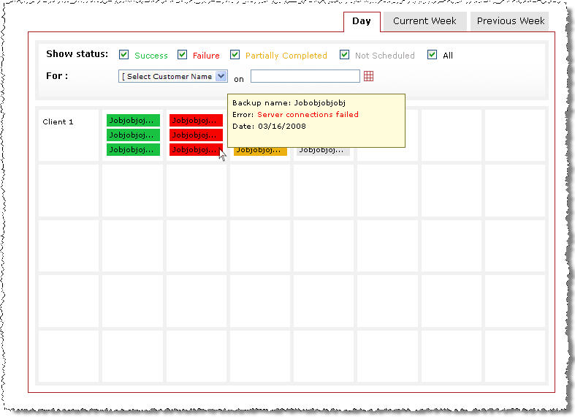The height and width of the screenshot is (417, 575).
Task: Click the red Failure label
Action: tap(206, 56)
